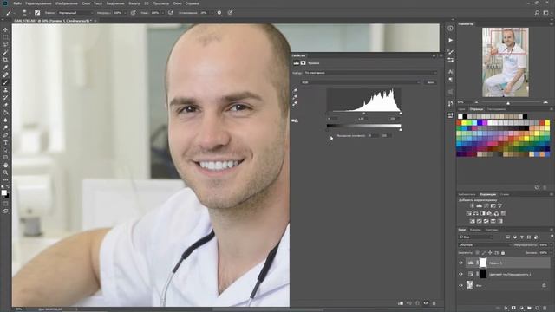Select the Healing Brush tool
This screenshot has width=555, height=312.
(x=5, y=75)
